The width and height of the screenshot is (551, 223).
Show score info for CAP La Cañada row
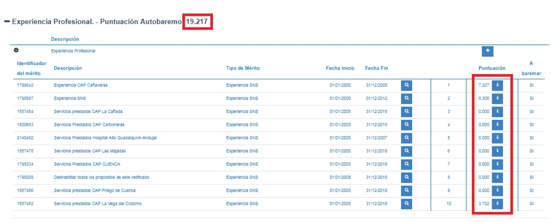[x=497, y=111]
